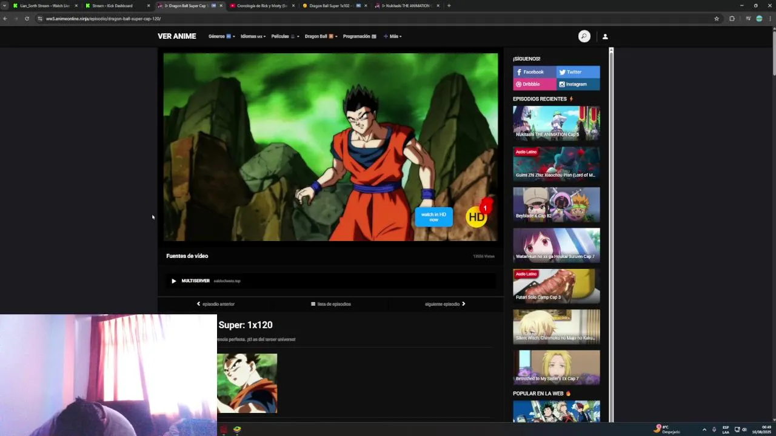Click the sidebar vertical scrollbar

tap(611, 235)
